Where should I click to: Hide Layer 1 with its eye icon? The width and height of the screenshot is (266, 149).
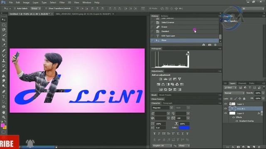click(225, 104)
